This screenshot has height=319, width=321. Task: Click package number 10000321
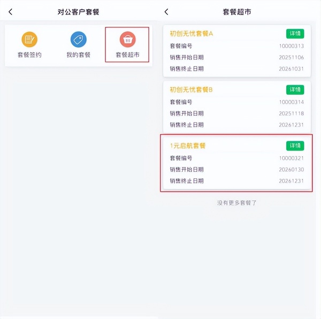tap(291, 158)
